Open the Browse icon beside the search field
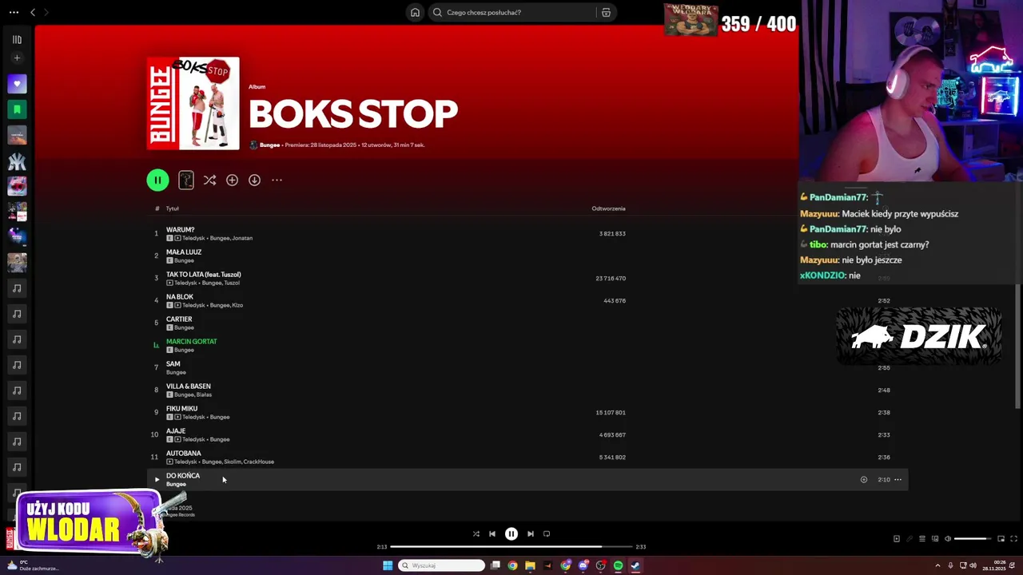1023x575 pixels. coord(606,12)
